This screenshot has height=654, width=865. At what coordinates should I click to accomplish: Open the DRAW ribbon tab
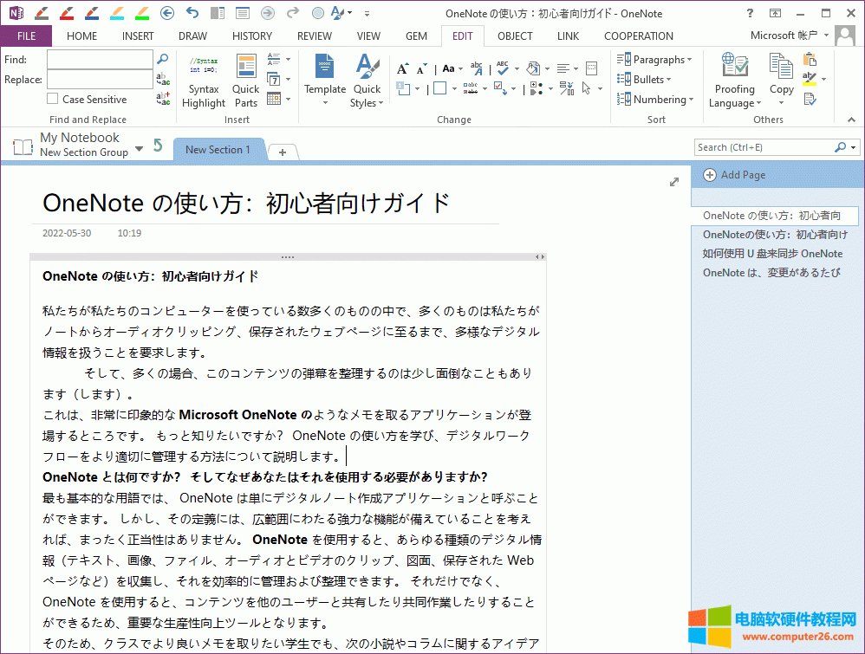[x=192, y=36]
